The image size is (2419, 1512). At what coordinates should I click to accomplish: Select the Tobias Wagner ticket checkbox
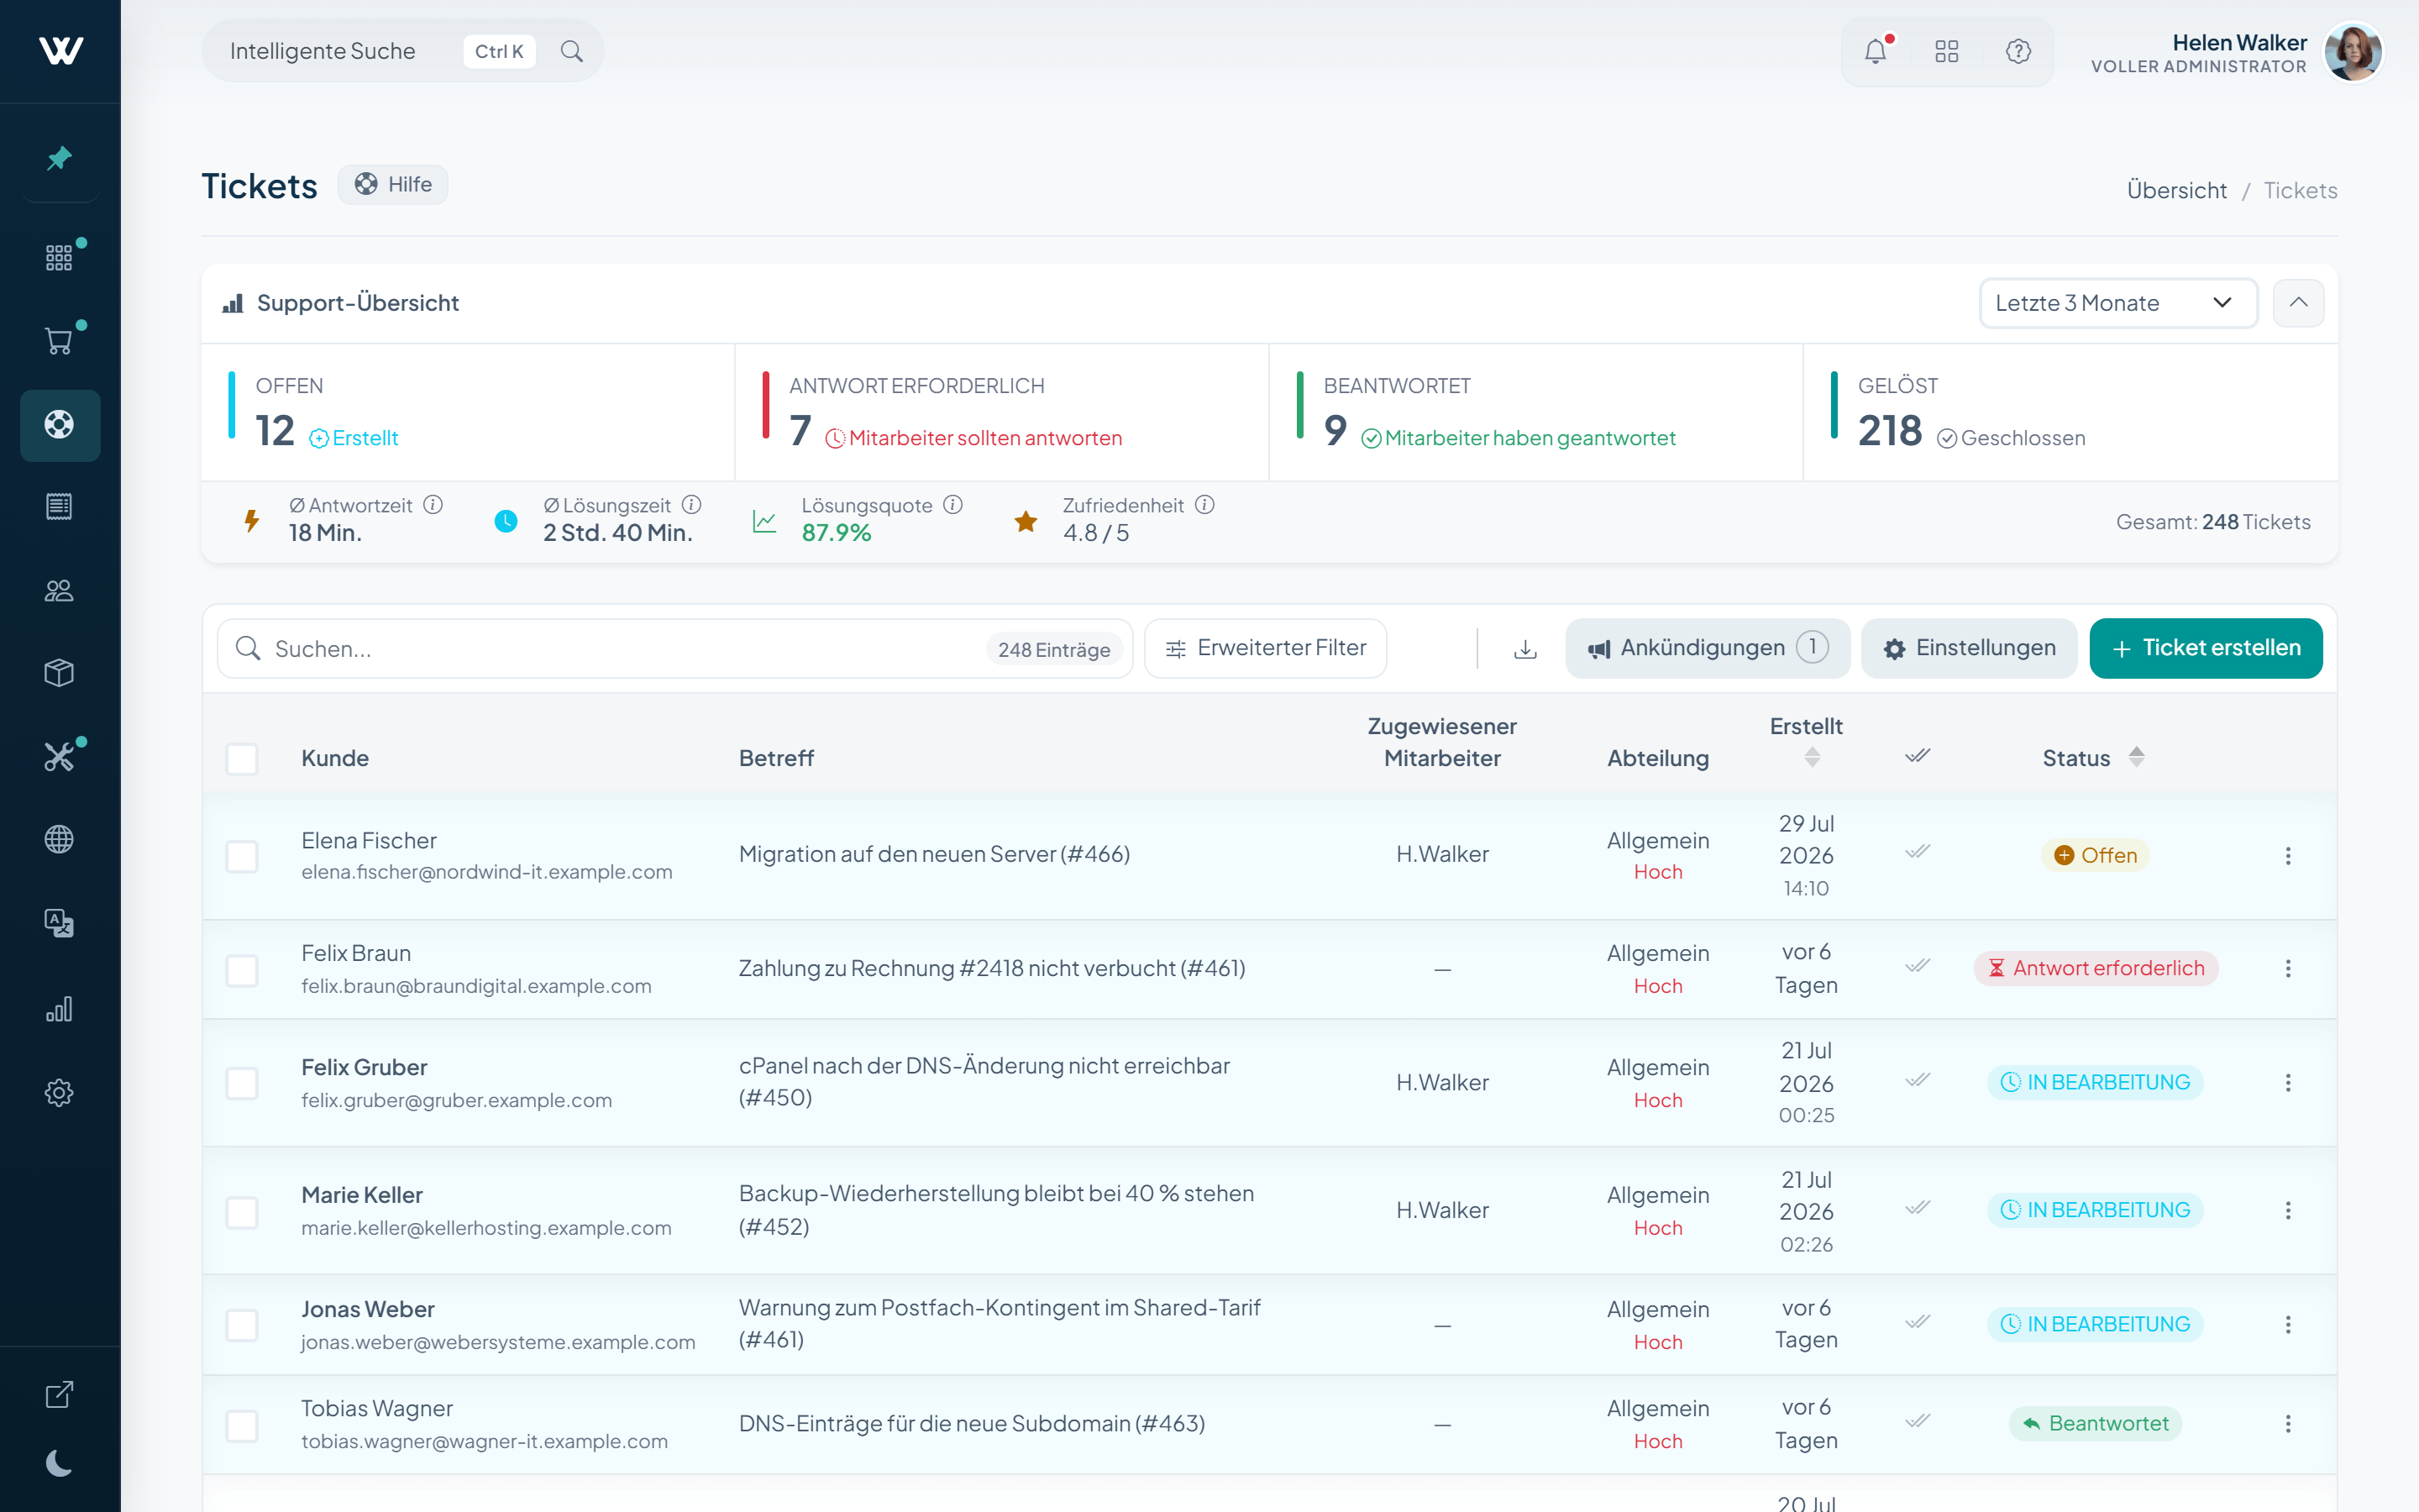[x=242, y=1426]
